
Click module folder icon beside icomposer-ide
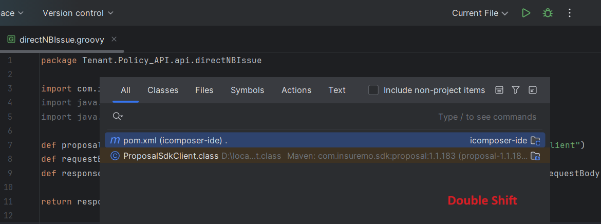[x=535, y=141]
